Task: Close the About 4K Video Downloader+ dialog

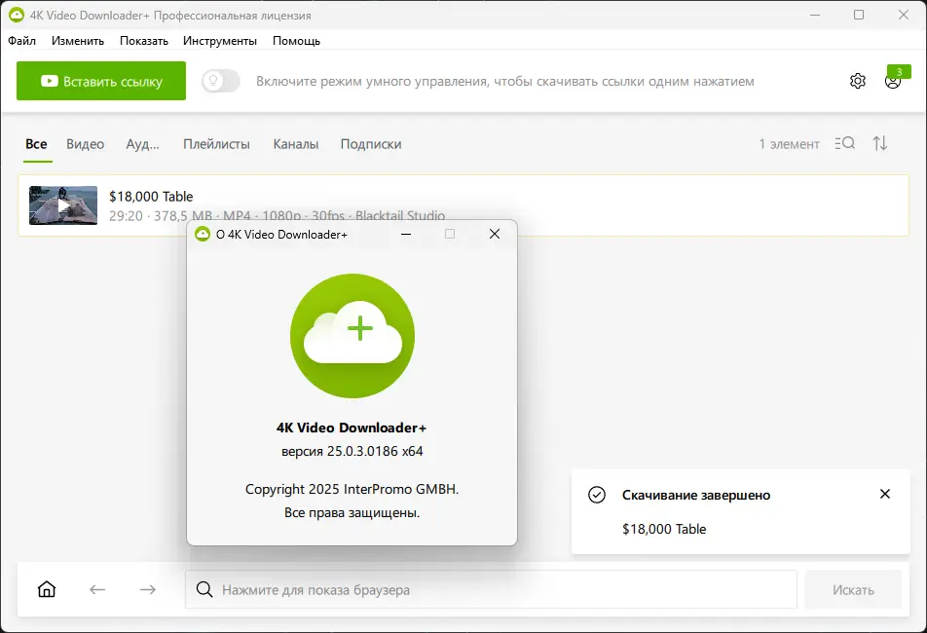Action: point(495,234)
